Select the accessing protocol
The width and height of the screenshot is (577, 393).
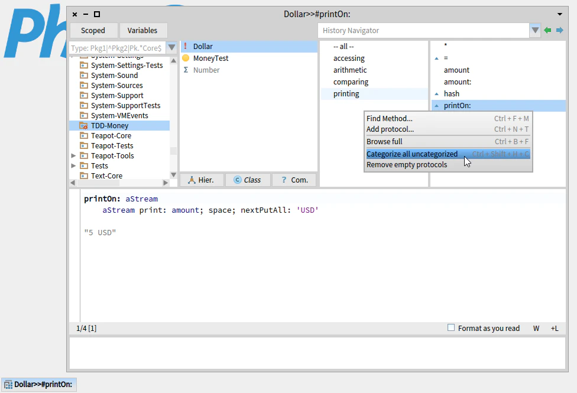coord(374,58)
